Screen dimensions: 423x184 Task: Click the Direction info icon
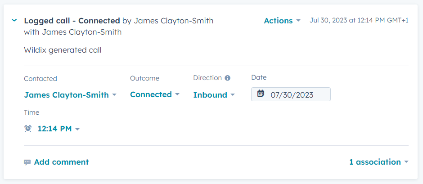pos(227,78)
